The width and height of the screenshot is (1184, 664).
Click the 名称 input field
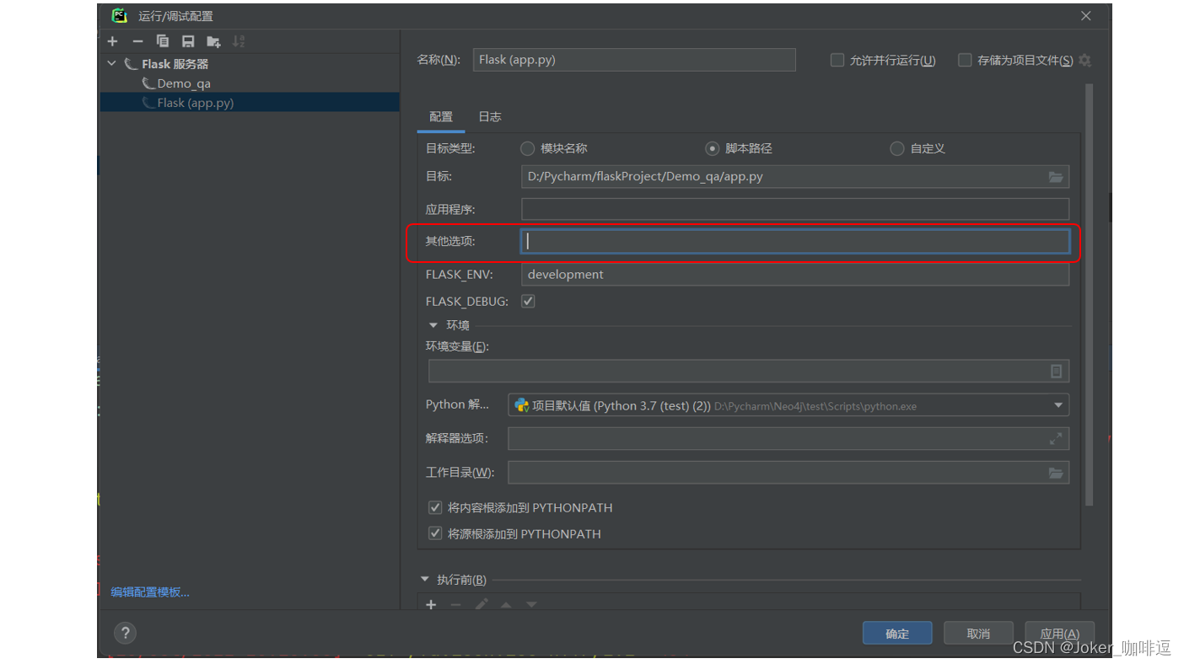click(x=634, y=60)
